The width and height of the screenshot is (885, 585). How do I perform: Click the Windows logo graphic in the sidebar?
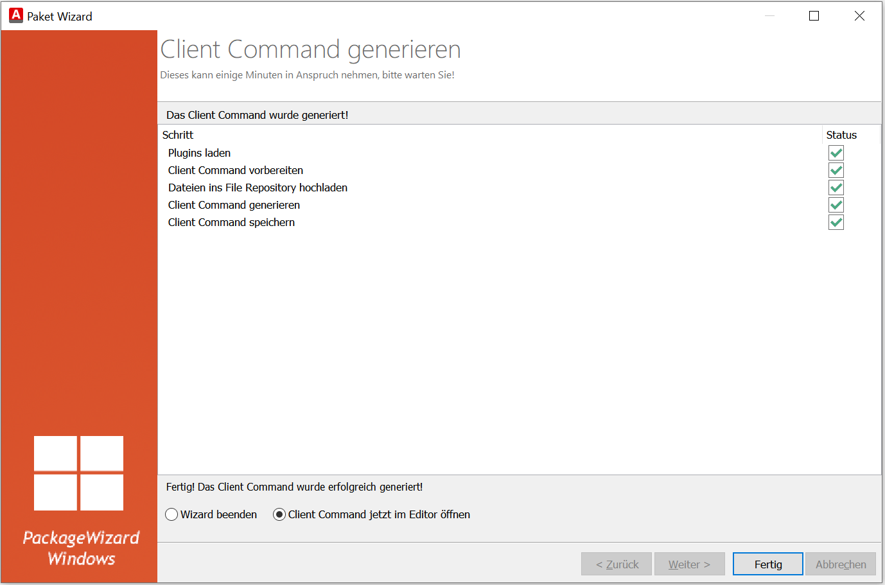pos(78,473)
